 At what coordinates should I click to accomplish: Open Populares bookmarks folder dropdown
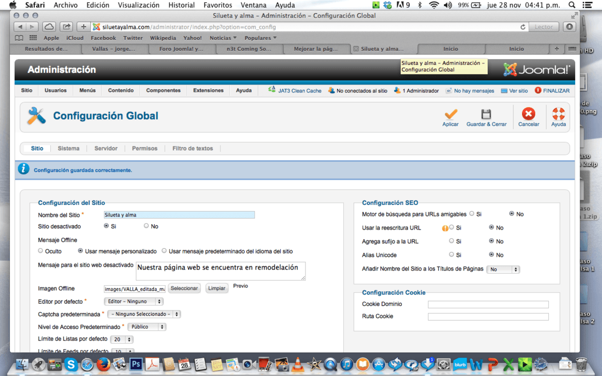coord(261,38)
